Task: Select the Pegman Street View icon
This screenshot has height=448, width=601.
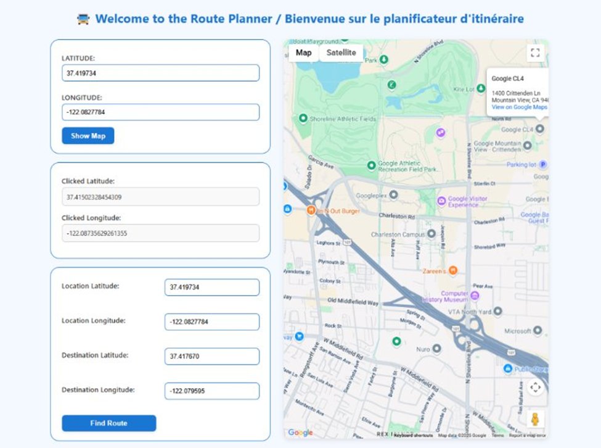Action: pos(534,418)
